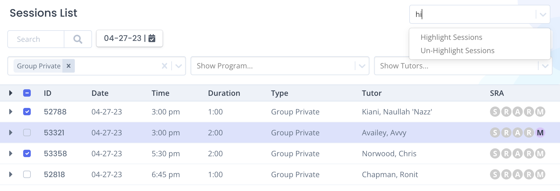Viewport: 560px width, 191px height.
Task: Uncheck the checkbox for session 52788
Action: (27, 112)
